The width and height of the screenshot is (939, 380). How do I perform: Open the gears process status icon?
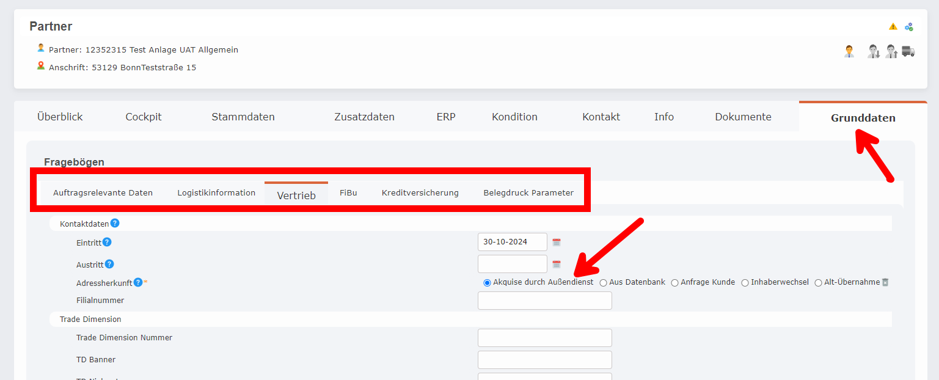[908, 26]
